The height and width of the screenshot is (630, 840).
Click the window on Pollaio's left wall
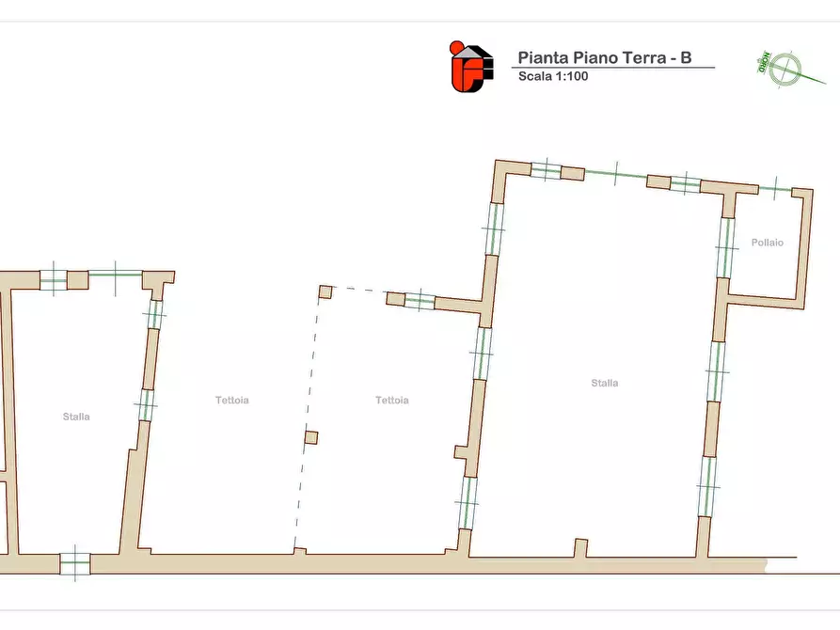[x=725, y=248]
